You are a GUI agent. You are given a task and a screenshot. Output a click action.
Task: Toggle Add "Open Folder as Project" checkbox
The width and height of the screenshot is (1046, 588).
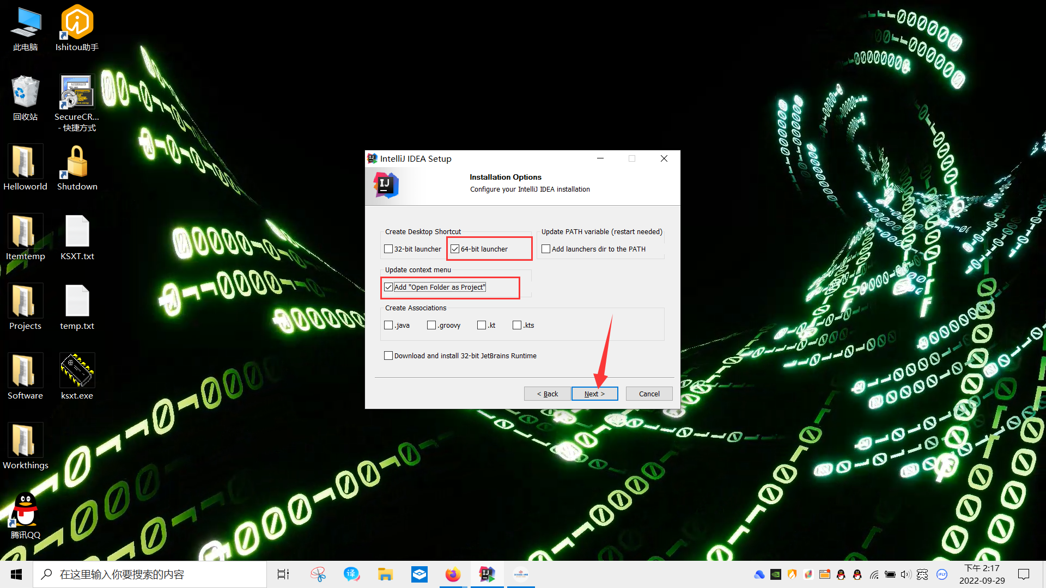coord(388,287)
